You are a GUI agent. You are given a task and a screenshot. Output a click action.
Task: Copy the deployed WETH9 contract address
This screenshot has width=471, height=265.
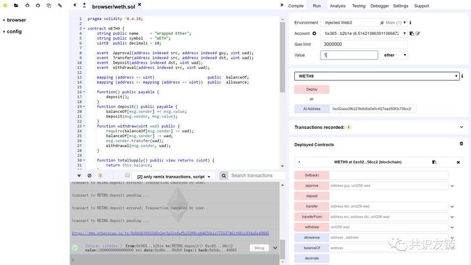pyautogui.click(x=434, y=162)
